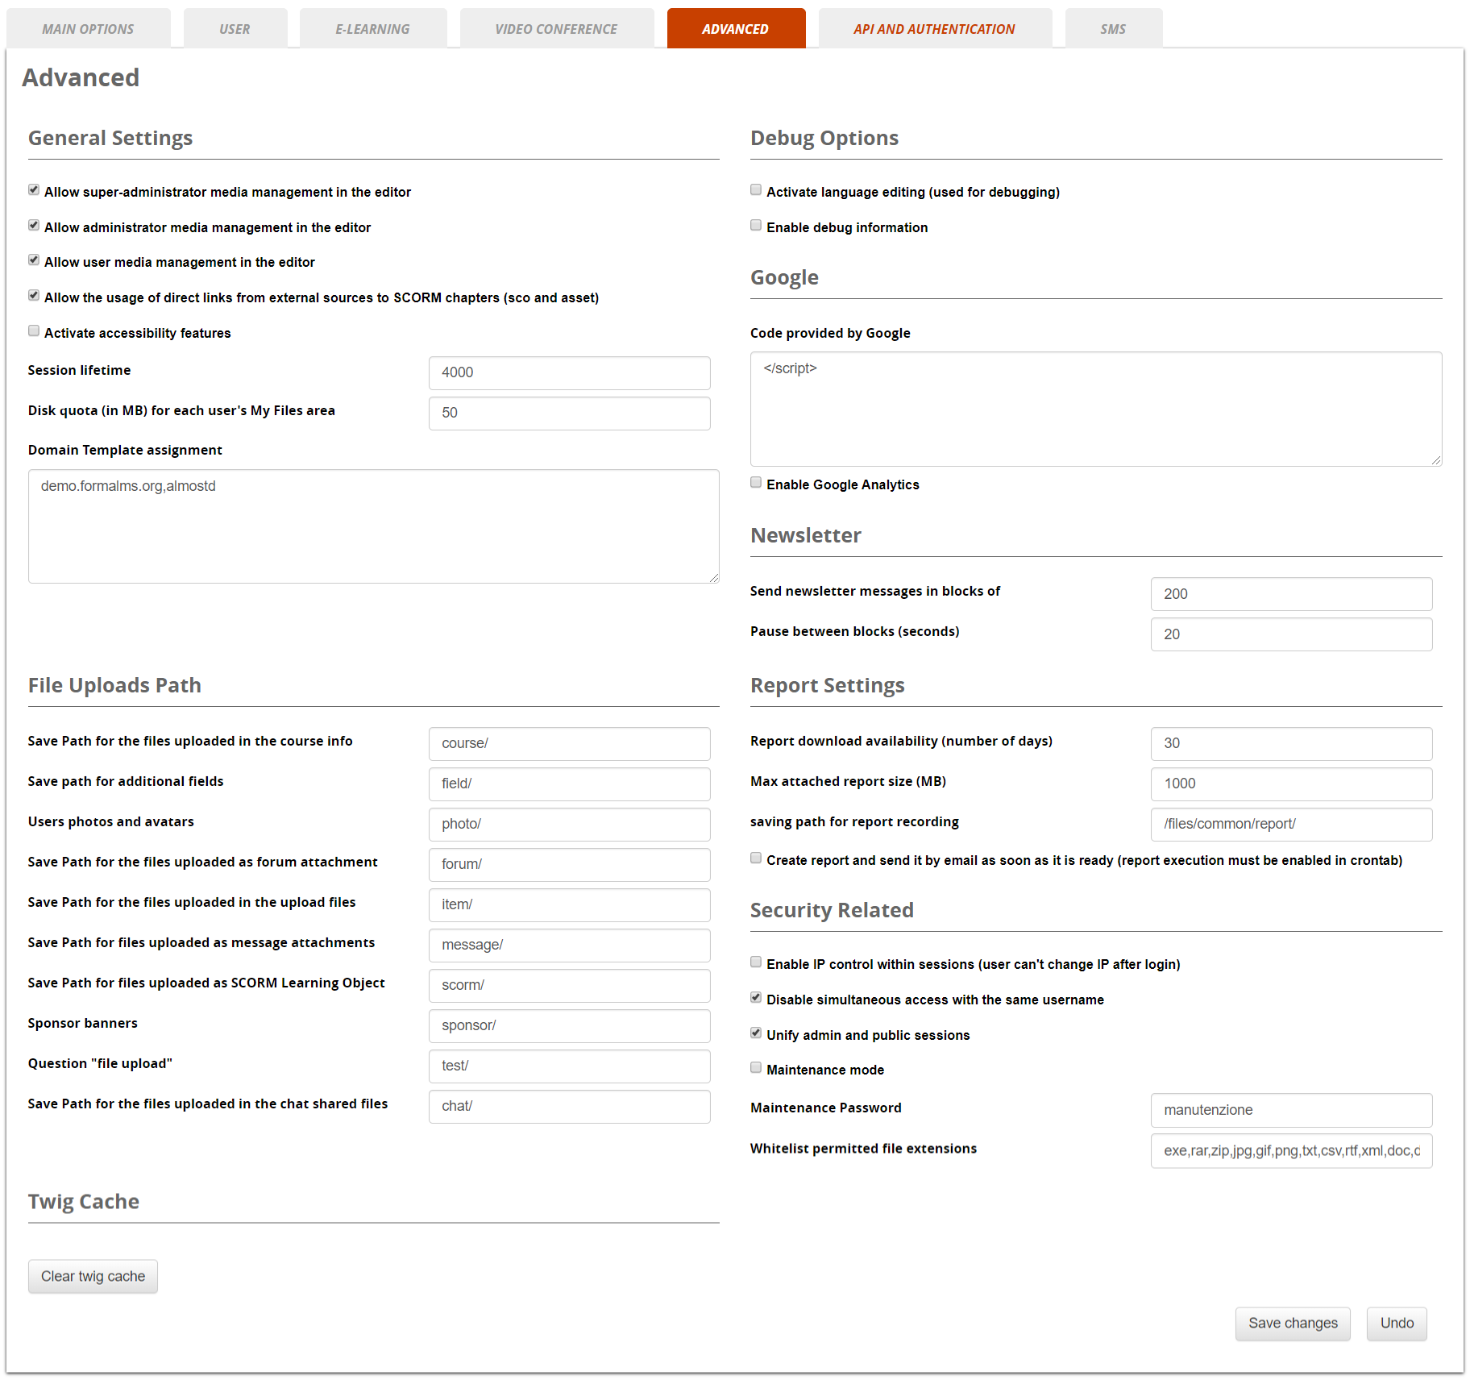Screen dimensions: 1470x1380
Task: Click the Save changes button
Action: 1292,1323
